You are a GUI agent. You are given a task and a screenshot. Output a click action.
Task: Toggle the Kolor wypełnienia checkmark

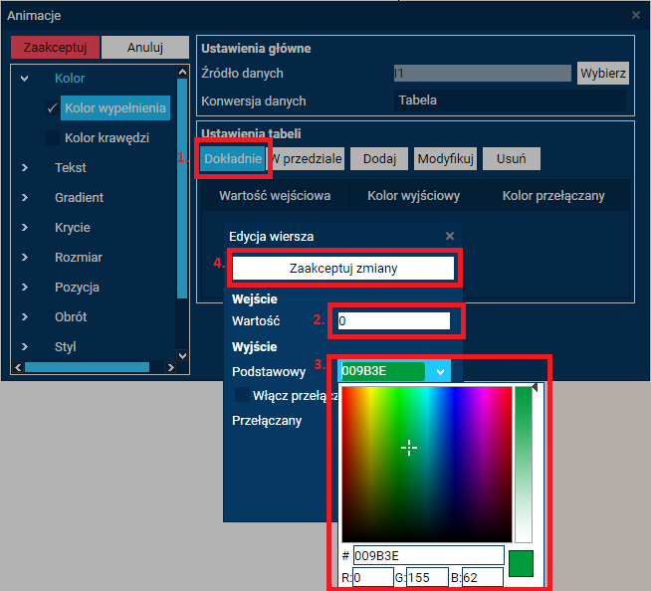coord(52,107)
